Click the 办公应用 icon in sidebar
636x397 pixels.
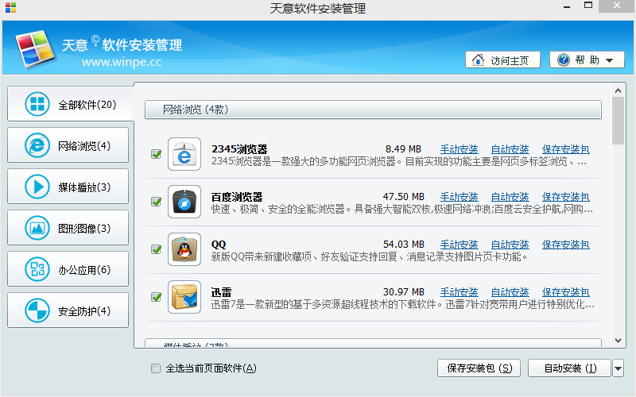[x=37, y=269]
